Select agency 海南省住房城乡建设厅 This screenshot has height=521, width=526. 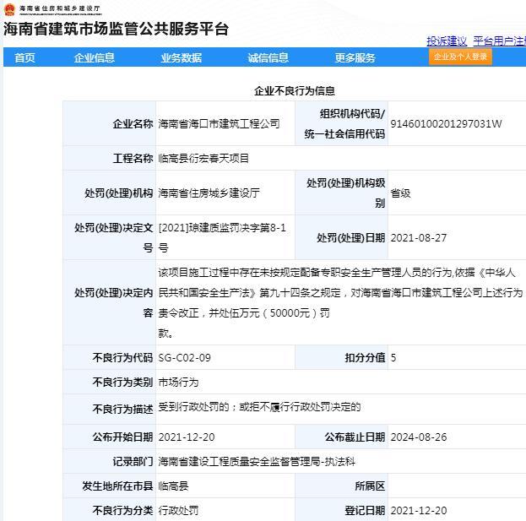tap(209, 193)
